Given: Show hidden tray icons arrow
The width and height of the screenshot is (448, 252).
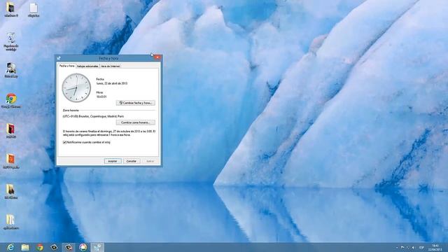Looking at the screenshot, I should [397, 247].
